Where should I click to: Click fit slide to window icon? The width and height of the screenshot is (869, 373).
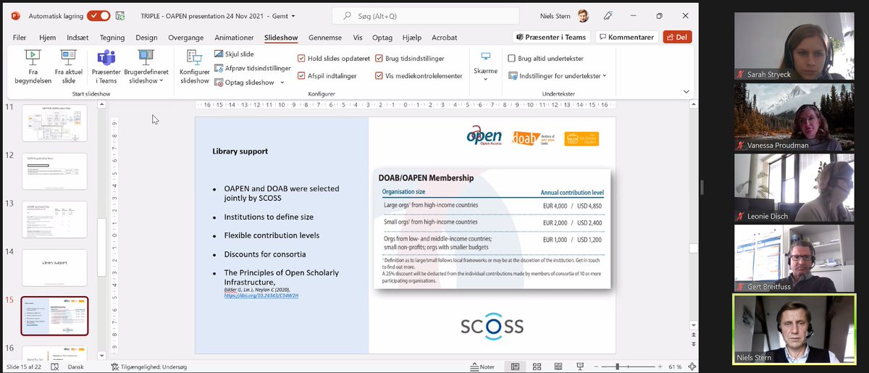(692, 366)
